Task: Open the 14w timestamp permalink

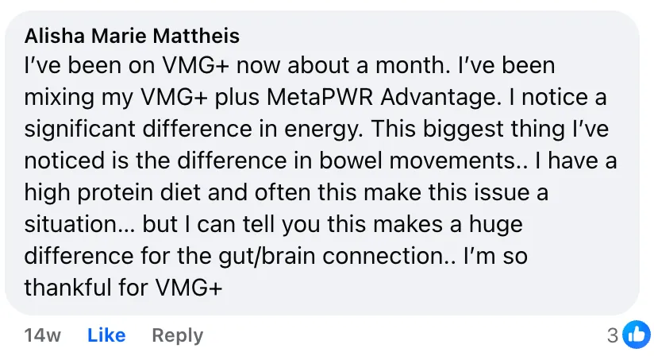Action: point(42,335)
